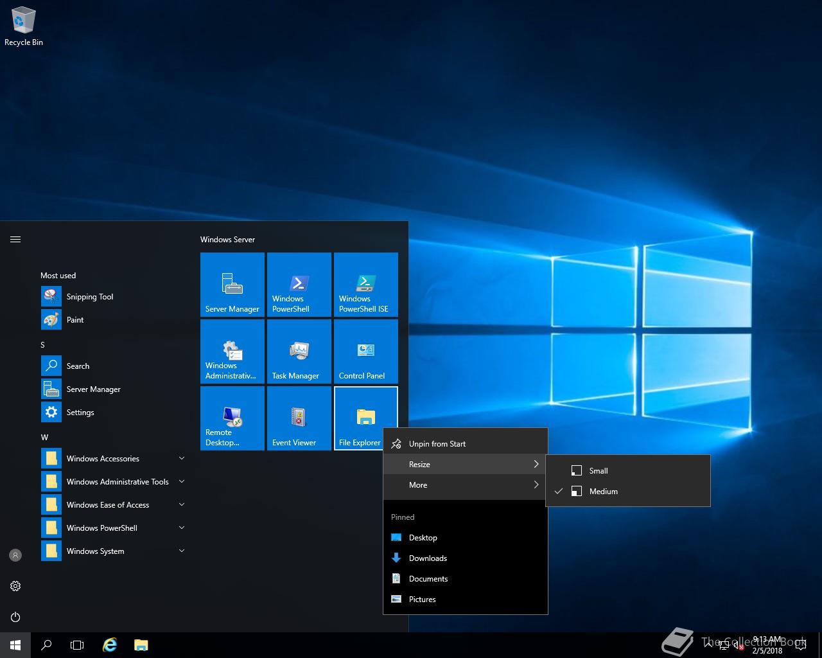Open pinned Downloads from jump list

[x=466, y=558]
